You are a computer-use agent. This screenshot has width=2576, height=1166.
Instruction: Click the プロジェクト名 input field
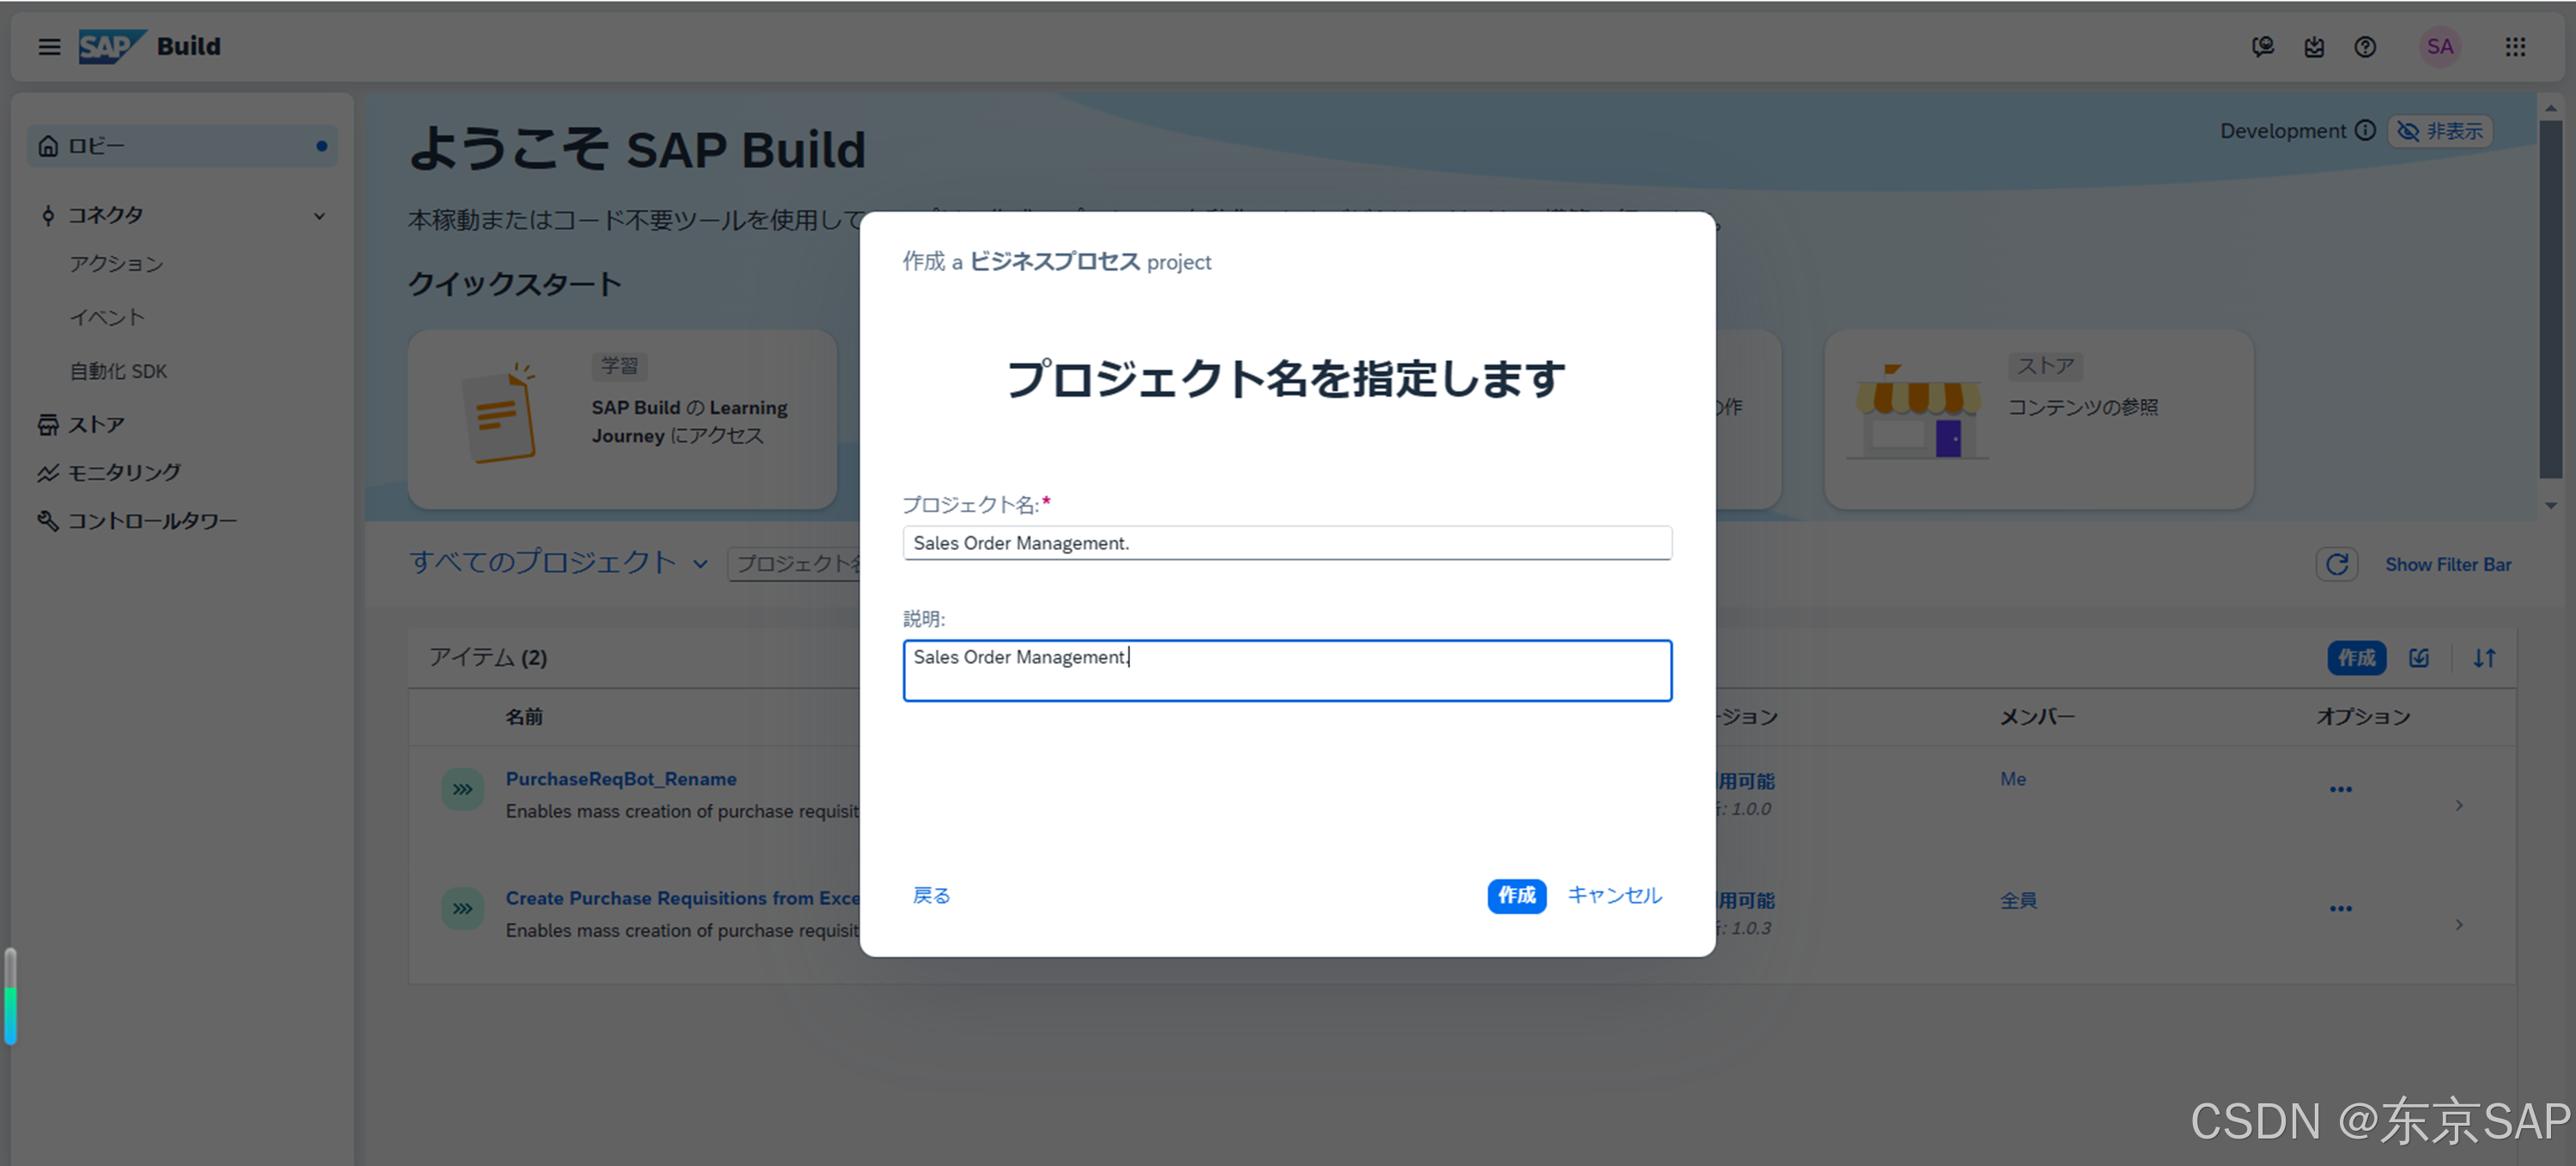1287,542
